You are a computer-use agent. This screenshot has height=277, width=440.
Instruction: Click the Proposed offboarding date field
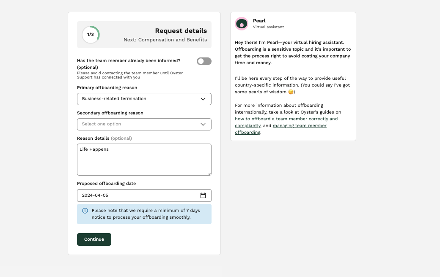144,195
